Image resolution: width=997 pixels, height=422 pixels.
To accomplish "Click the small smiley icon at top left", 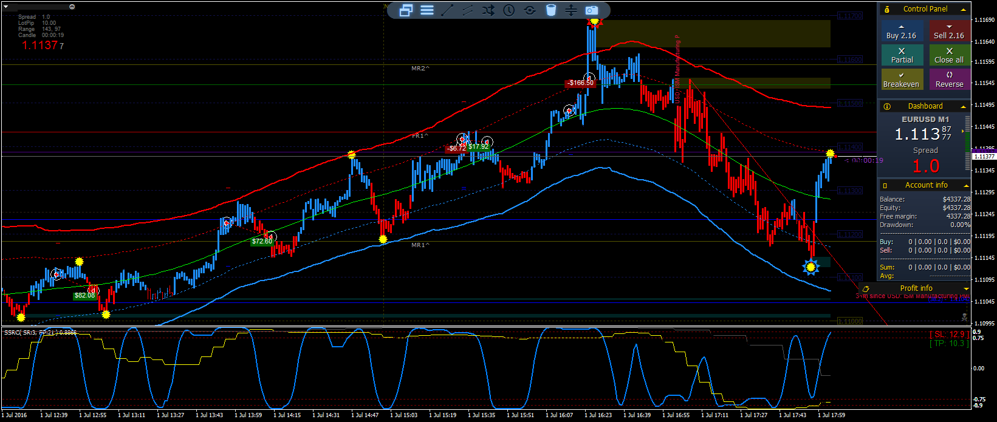I will (72, 7).
